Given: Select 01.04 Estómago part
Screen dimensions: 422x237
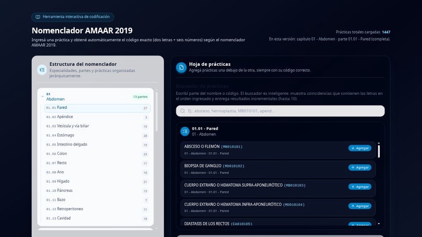Looking at the screenshot, I should click(x=98, y=135).
